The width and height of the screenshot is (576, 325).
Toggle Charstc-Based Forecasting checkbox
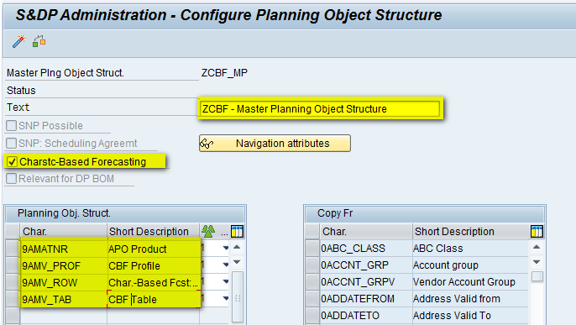[x=12, y=161]
